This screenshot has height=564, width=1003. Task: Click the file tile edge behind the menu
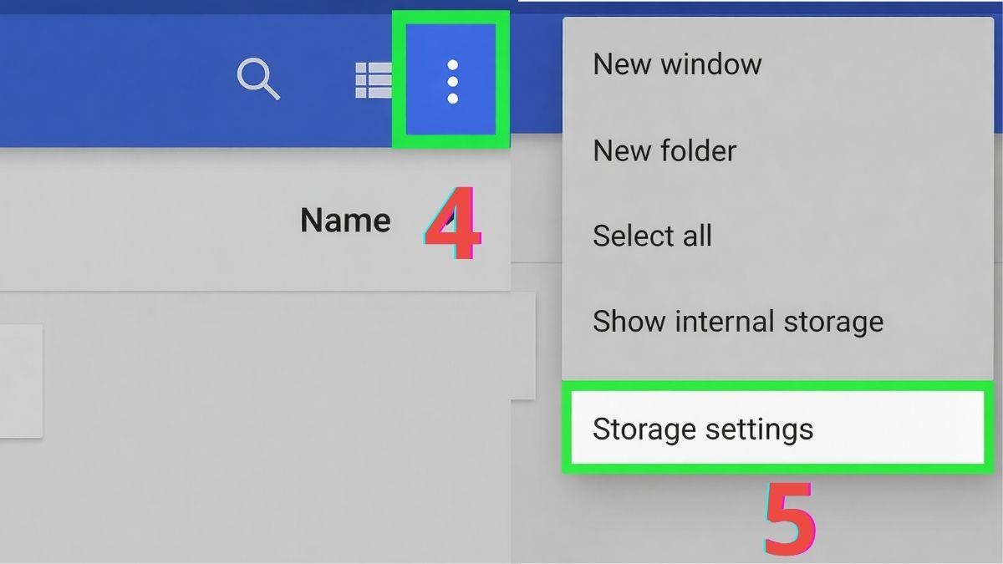pyautogui.click(x=523, y=347)
